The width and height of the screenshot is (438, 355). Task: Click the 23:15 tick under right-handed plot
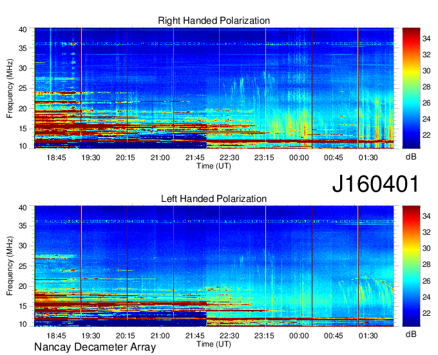coord(264,158)
